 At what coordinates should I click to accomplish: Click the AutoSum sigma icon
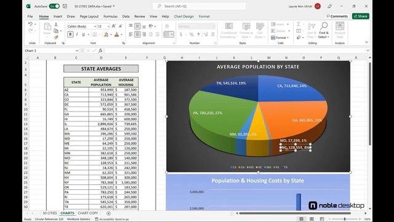point(298,24)
